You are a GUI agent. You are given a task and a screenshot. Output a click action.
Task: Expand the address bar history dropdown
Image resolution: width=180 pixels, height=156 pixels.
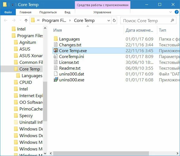click(109, 21)
